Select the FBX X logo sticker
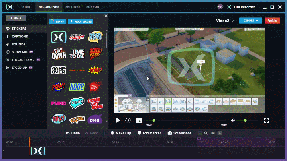This screenshot has height=161, width=287. 58,37
